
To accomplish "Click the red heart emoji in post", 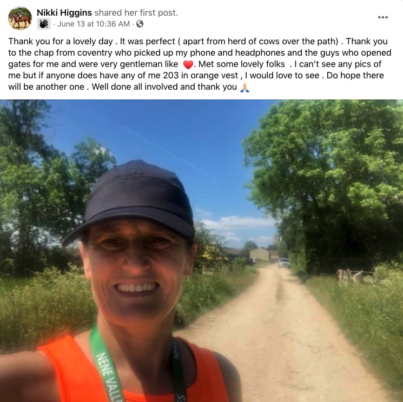I will [x=188, y=64].
